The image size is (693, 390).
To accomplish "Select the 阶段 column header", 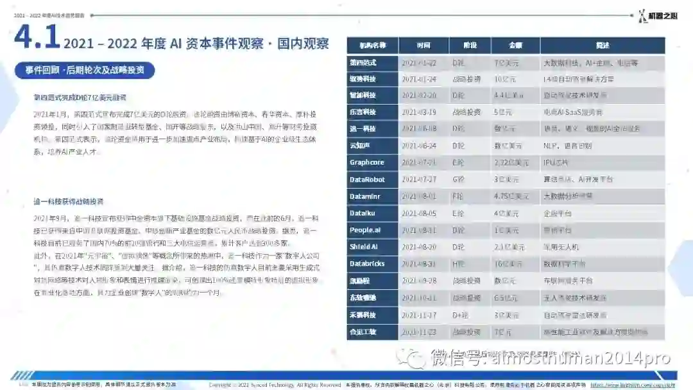I will pos(470,46).
